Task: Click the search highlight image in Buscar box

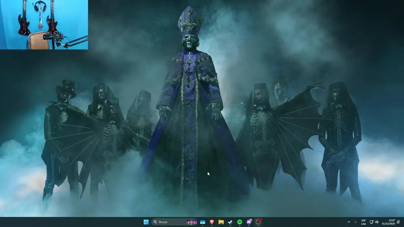Action: click(192, 222)
